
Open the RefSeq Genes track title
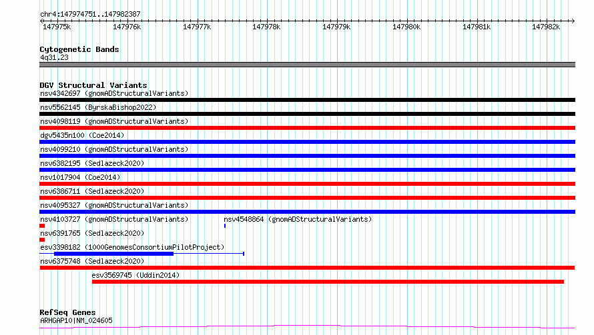[x=67, y=312]
